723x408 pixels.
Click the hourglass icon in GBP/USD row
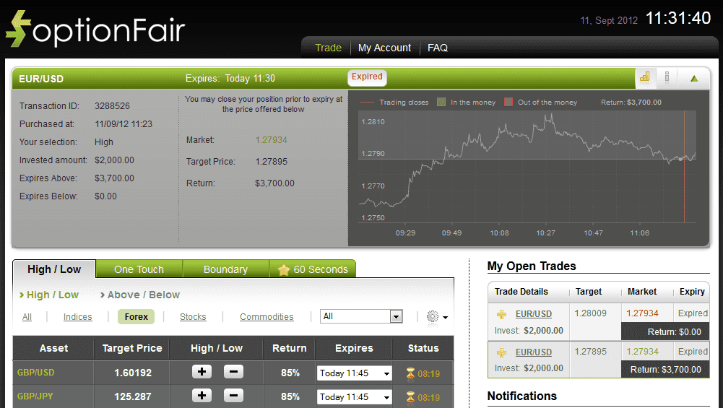pos(410,373)
